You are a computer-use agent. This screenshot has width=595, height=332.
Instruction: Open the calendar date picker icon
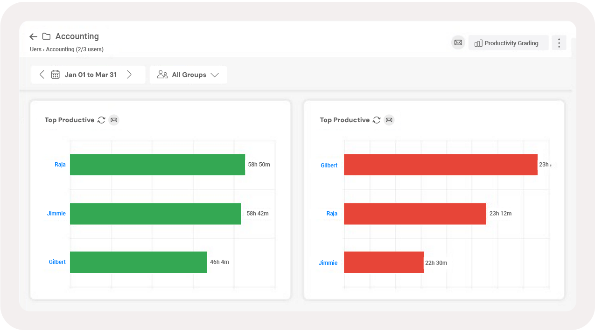click(x=56, y=75)
